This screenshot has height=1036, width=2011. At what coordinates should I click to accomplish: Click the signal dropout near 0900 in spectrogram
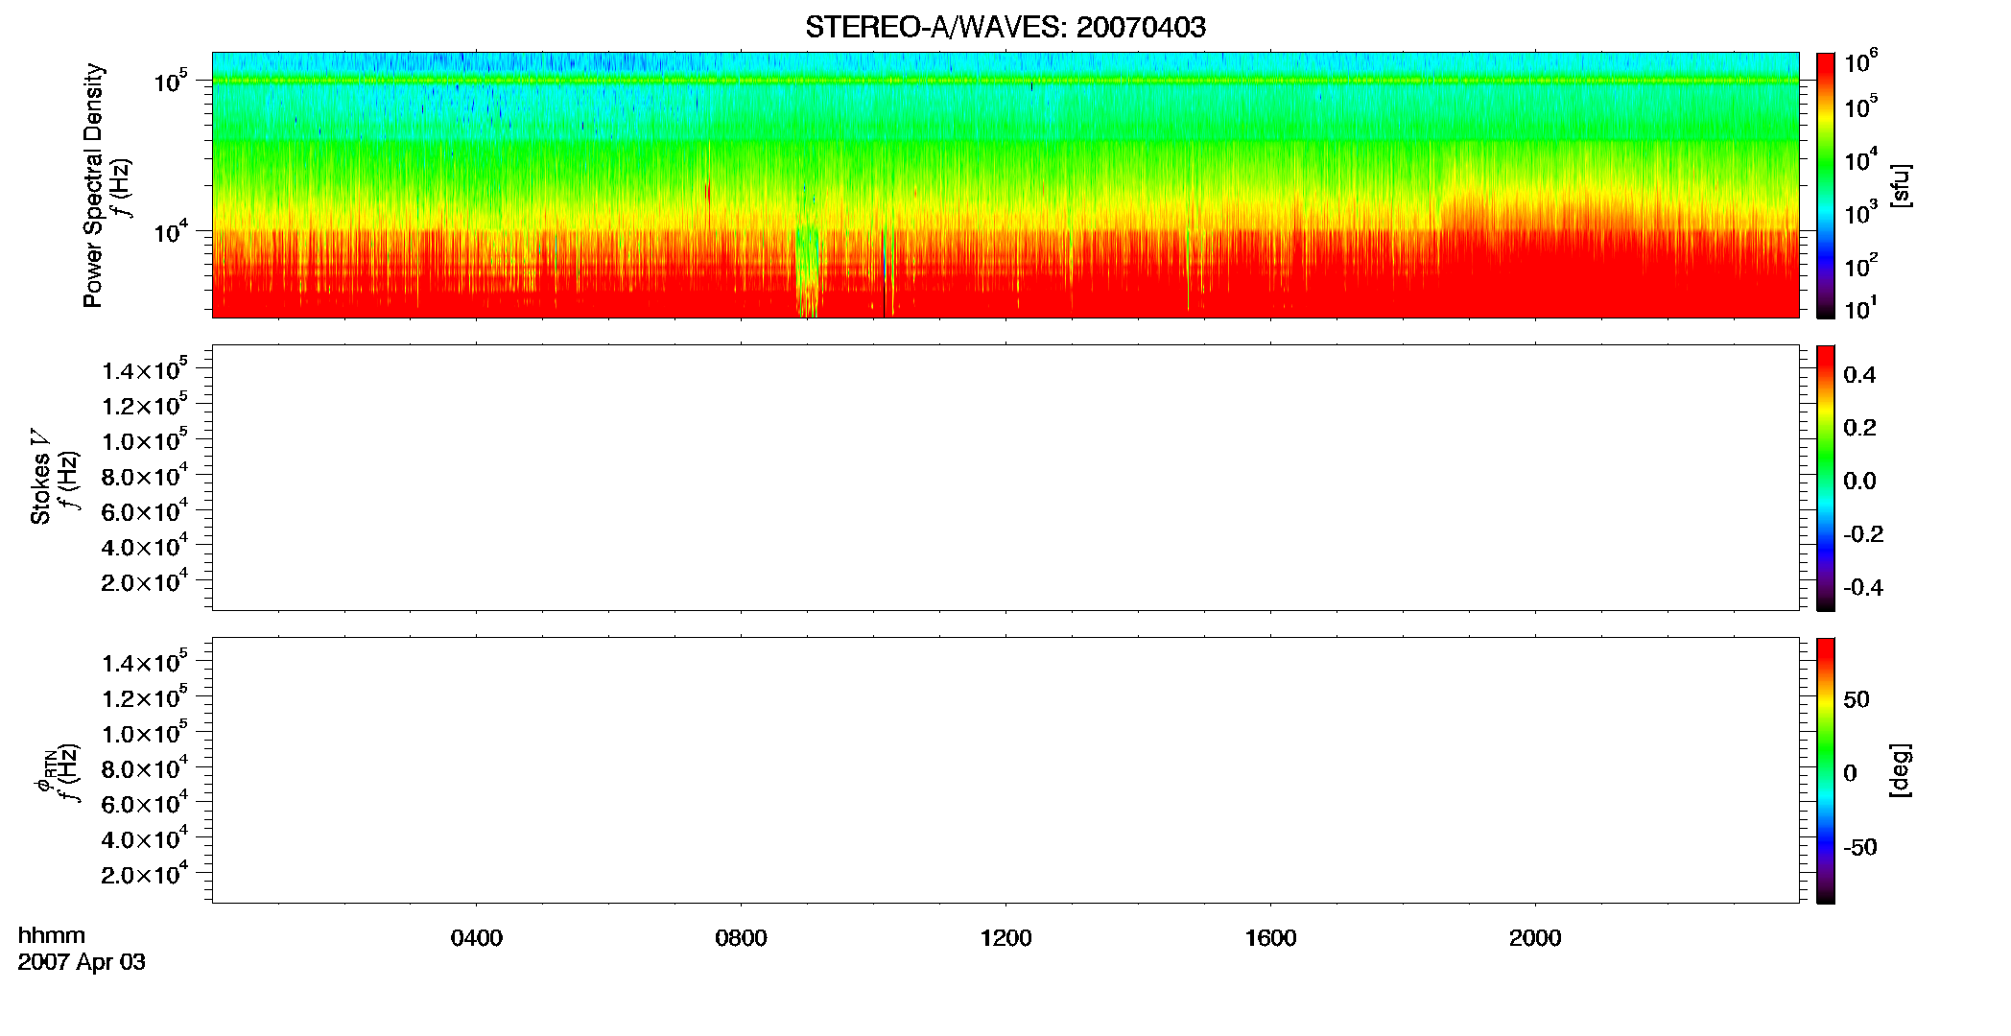(x=807, y=271)
